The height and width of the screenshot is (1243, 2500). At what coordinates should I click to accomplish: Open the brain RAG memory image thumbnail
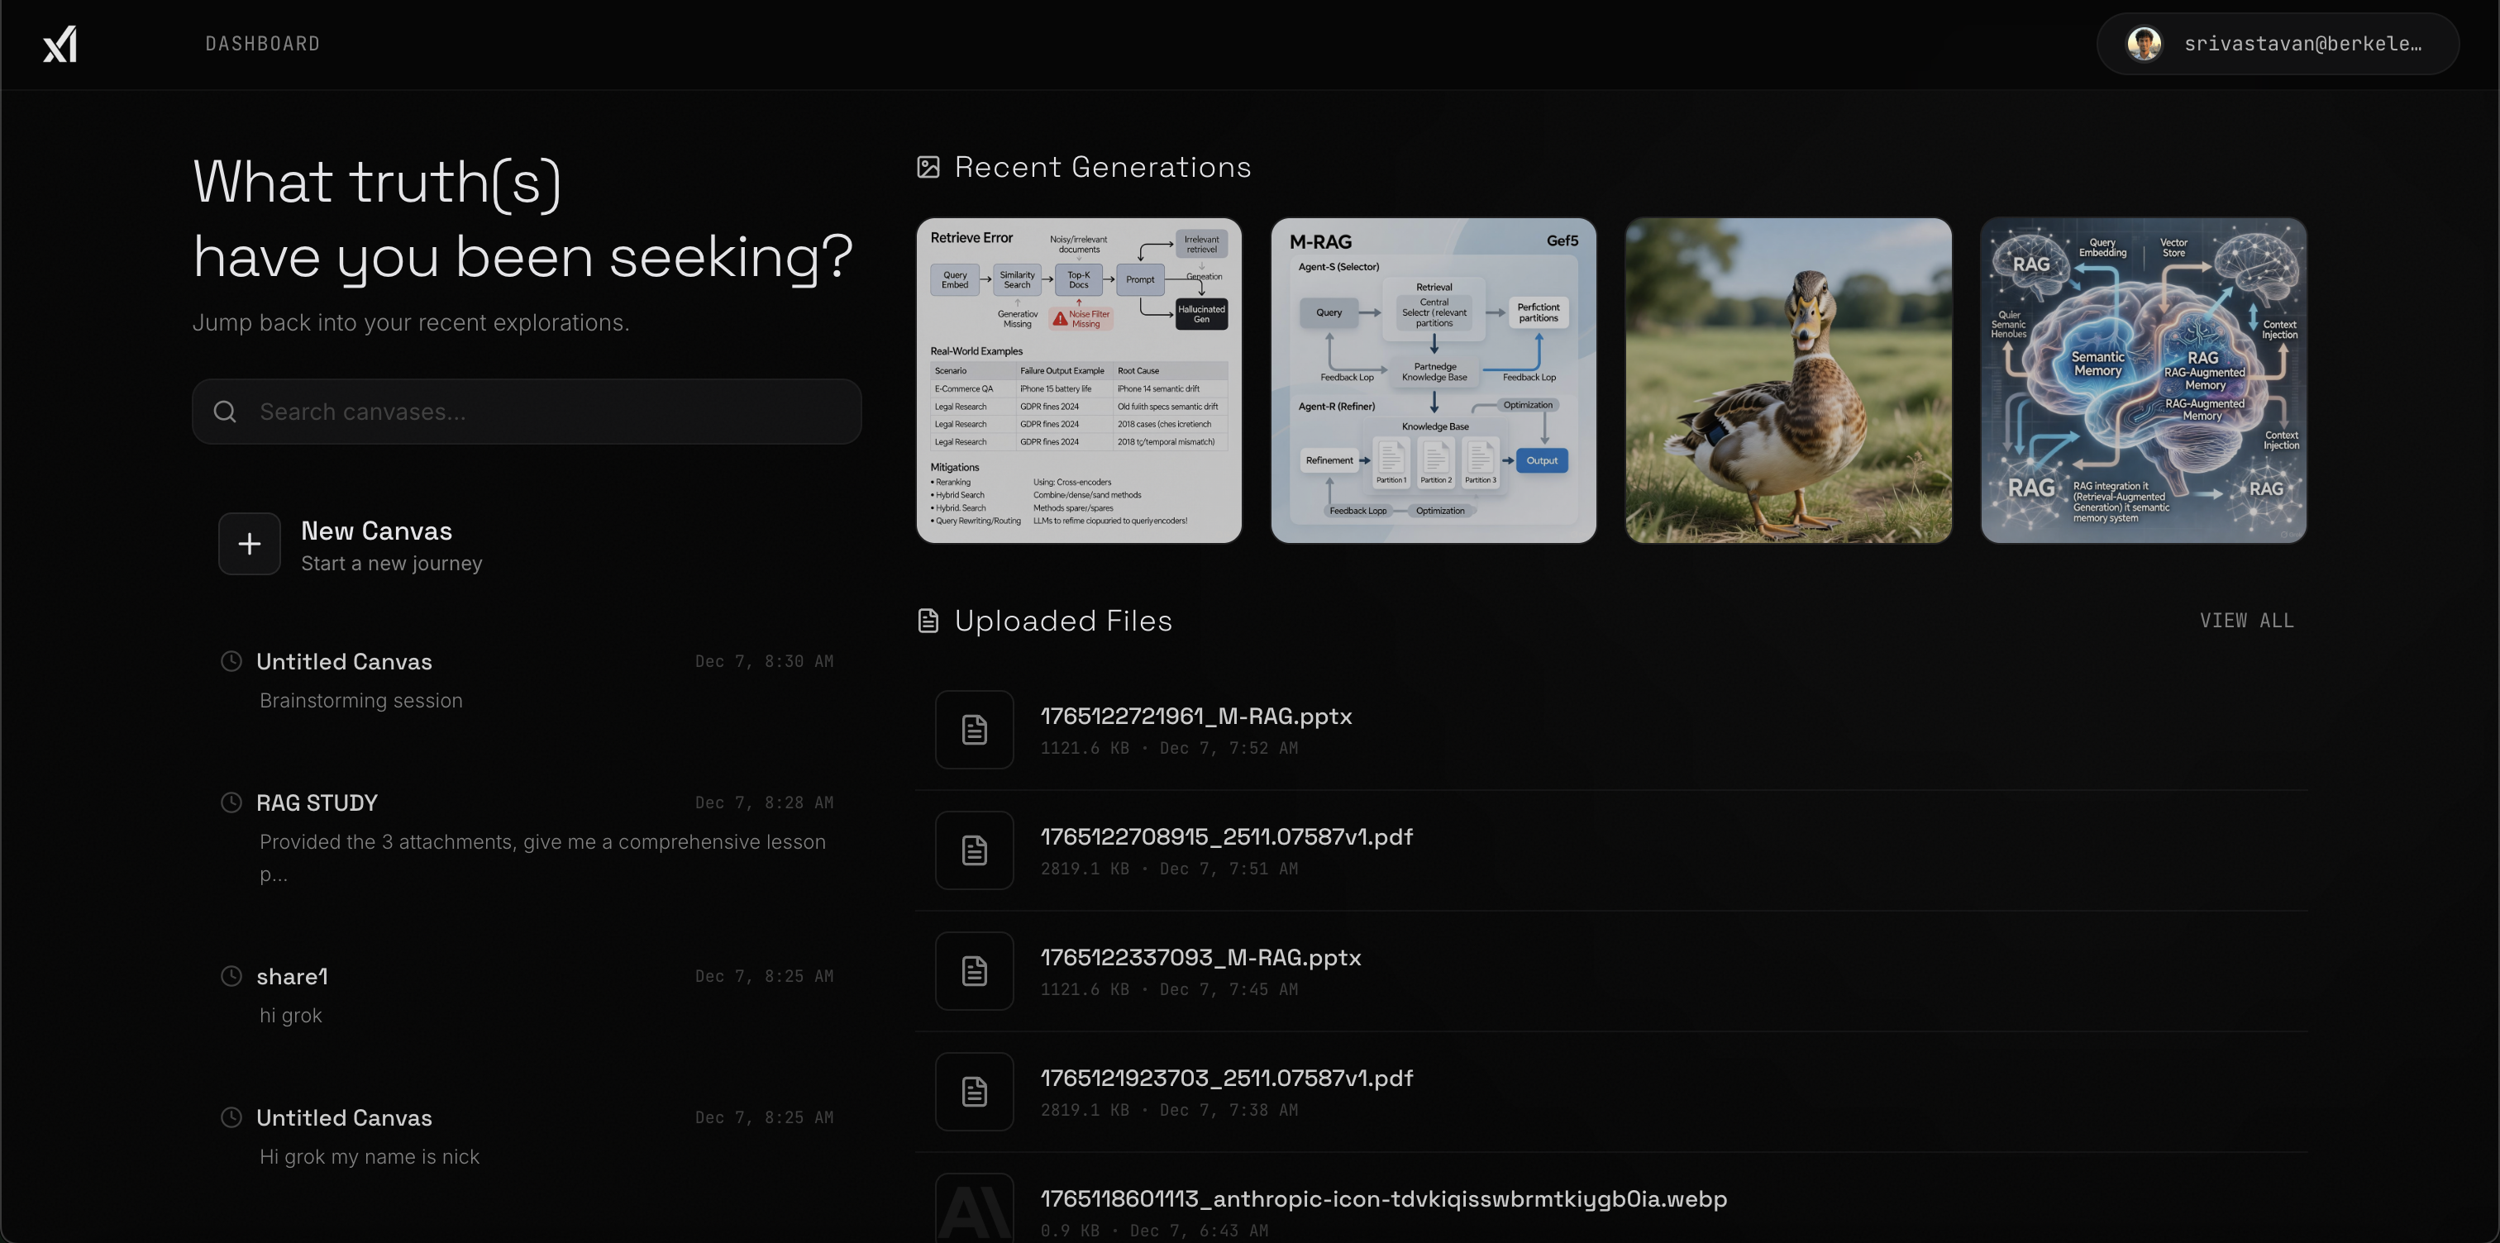2143,380
